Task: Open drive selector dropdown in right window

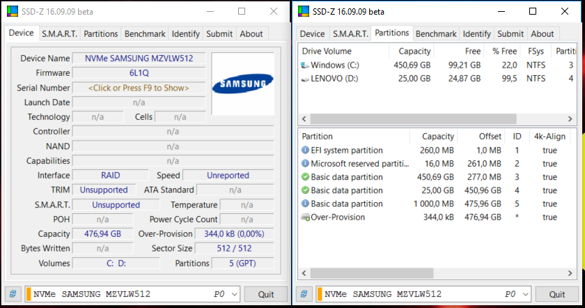Action: [x=525, y=294]
